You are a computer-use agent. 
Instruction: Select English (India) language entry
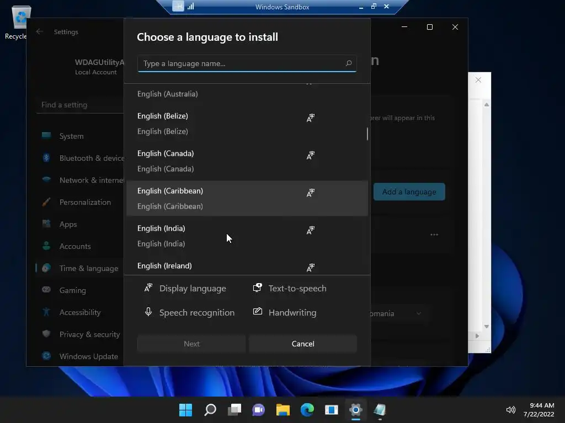(x=247, y=236)
